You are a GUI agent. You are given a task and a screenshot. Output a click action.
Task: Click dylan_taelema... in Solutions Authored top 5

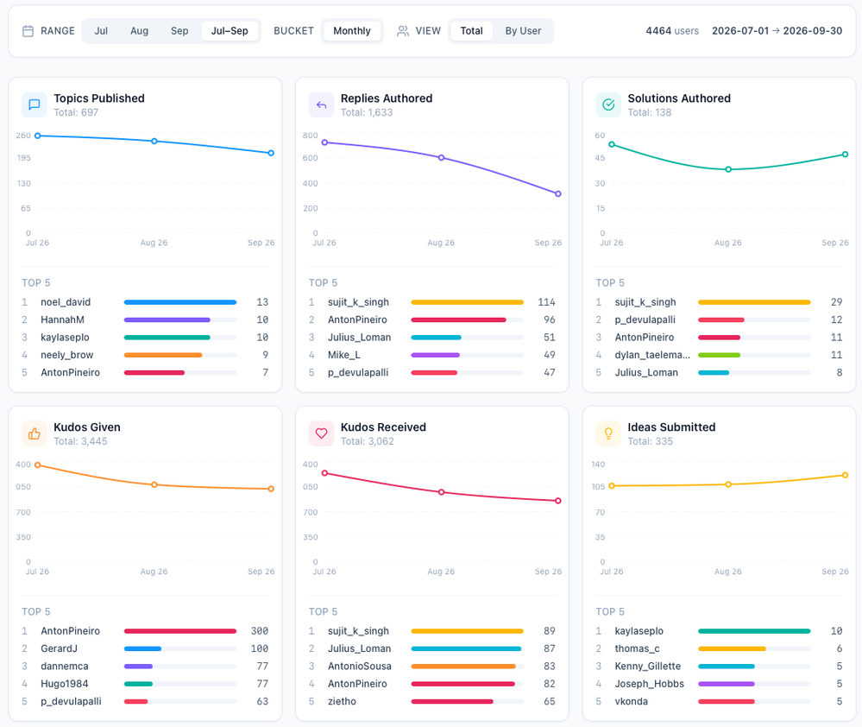(x=652, y=355)
